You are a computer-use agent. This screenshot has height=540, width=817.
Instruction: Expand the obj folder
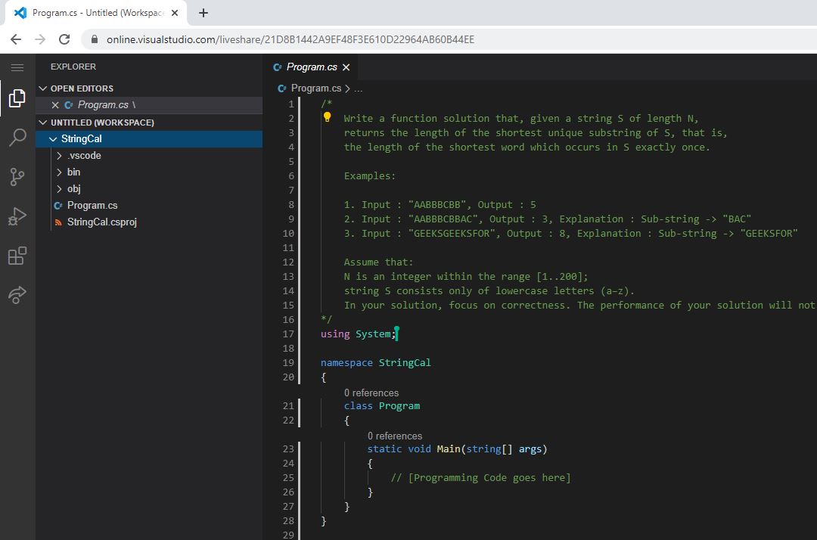tap(60, 189)
